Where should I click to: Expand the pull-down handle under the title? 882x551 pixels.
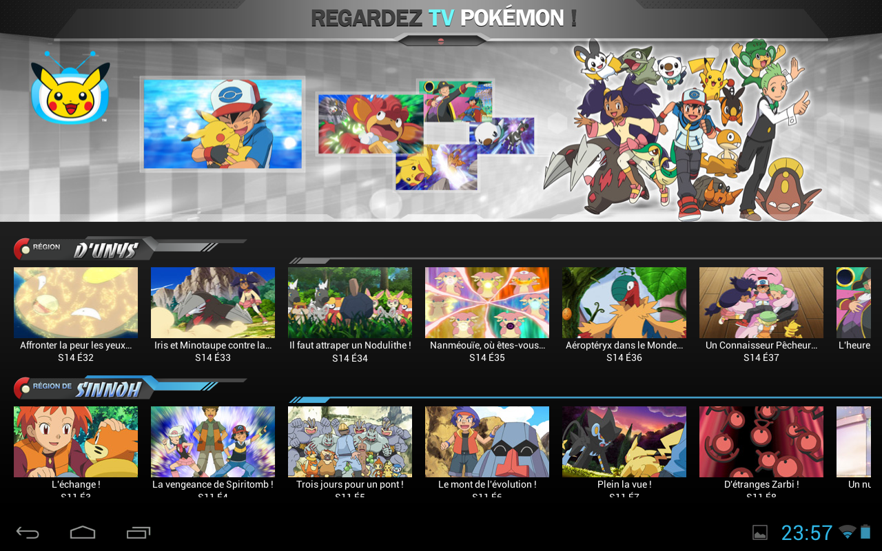click(x=441, y=41)
